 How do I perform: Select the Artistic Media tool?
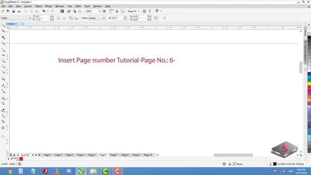point(3,55)
